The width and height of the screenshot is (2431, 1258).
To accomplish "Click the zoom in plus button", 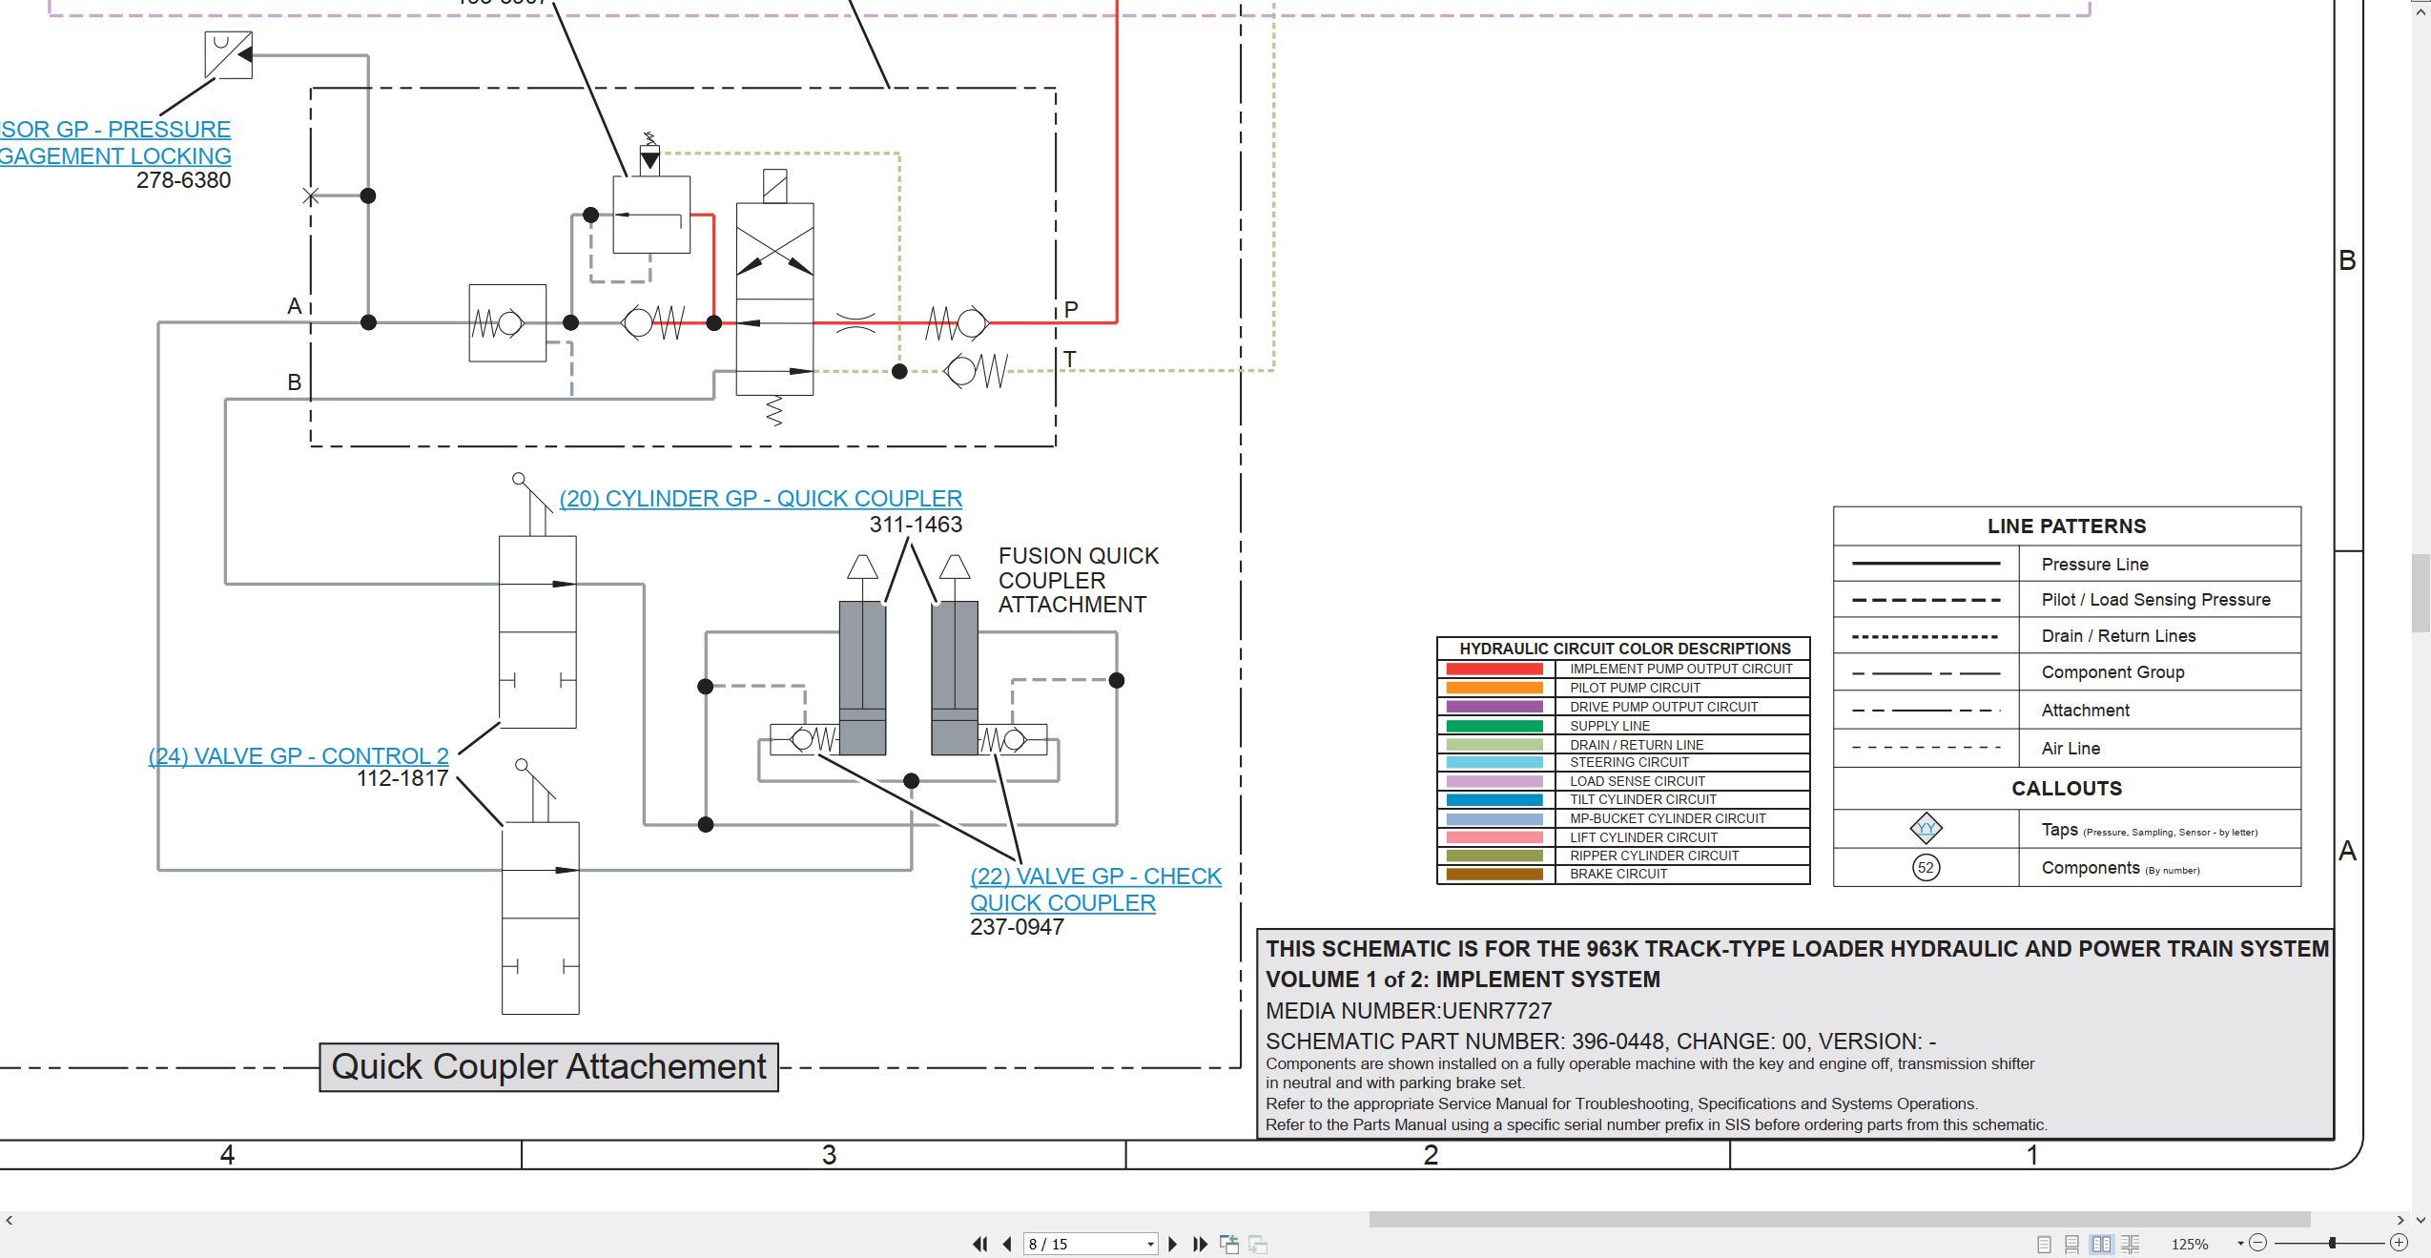I will pyautogui.click(x=2400, y=1243).
